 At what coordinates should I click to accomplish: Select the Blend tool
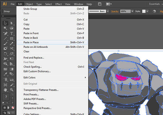click(11, 74)
